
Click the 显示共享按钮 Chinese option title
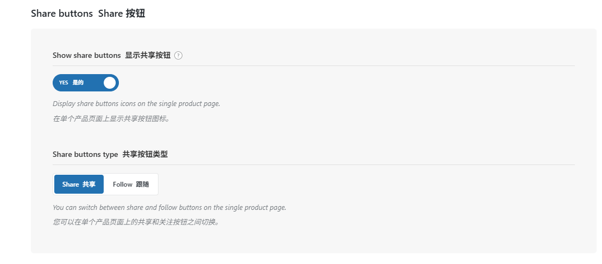148,56
